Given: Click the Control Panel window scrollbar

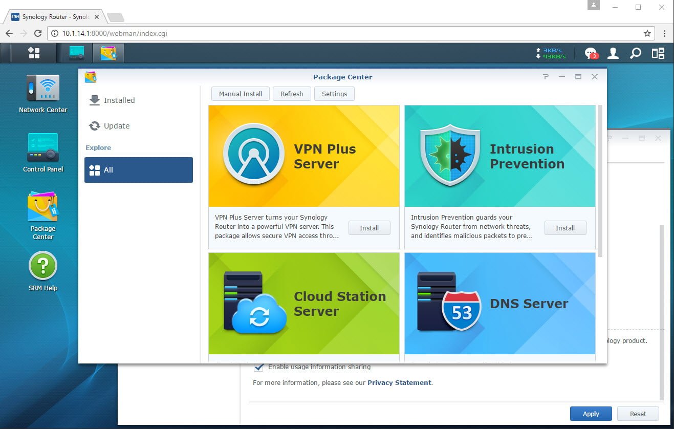Looking at the screenshot, I should [x=662, y=312].
